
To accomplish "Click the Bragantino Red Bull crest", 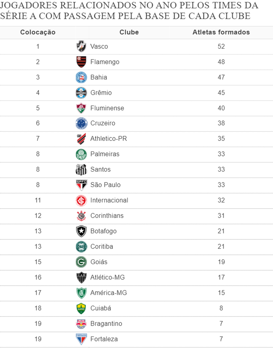I will [x=81, y=324].
